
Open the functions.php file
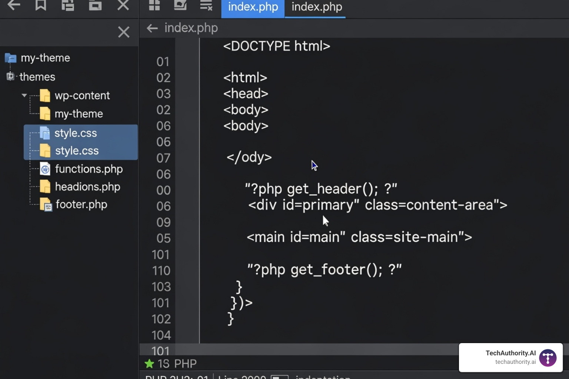click(89, 169)
